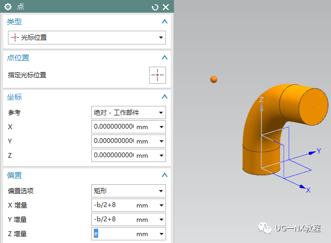Viewport: 331px width, 243px height.
Task: Click the 坐标 section title
Action: coord(14,97)
